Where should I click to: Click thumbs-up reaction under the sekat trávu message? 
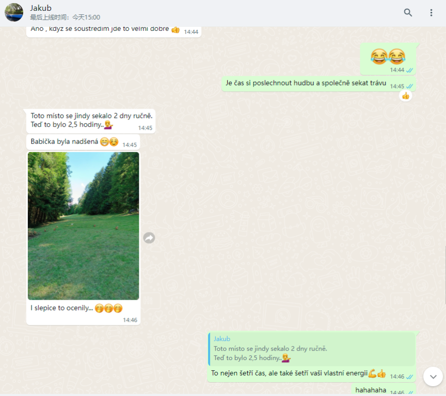pos(406,96)
